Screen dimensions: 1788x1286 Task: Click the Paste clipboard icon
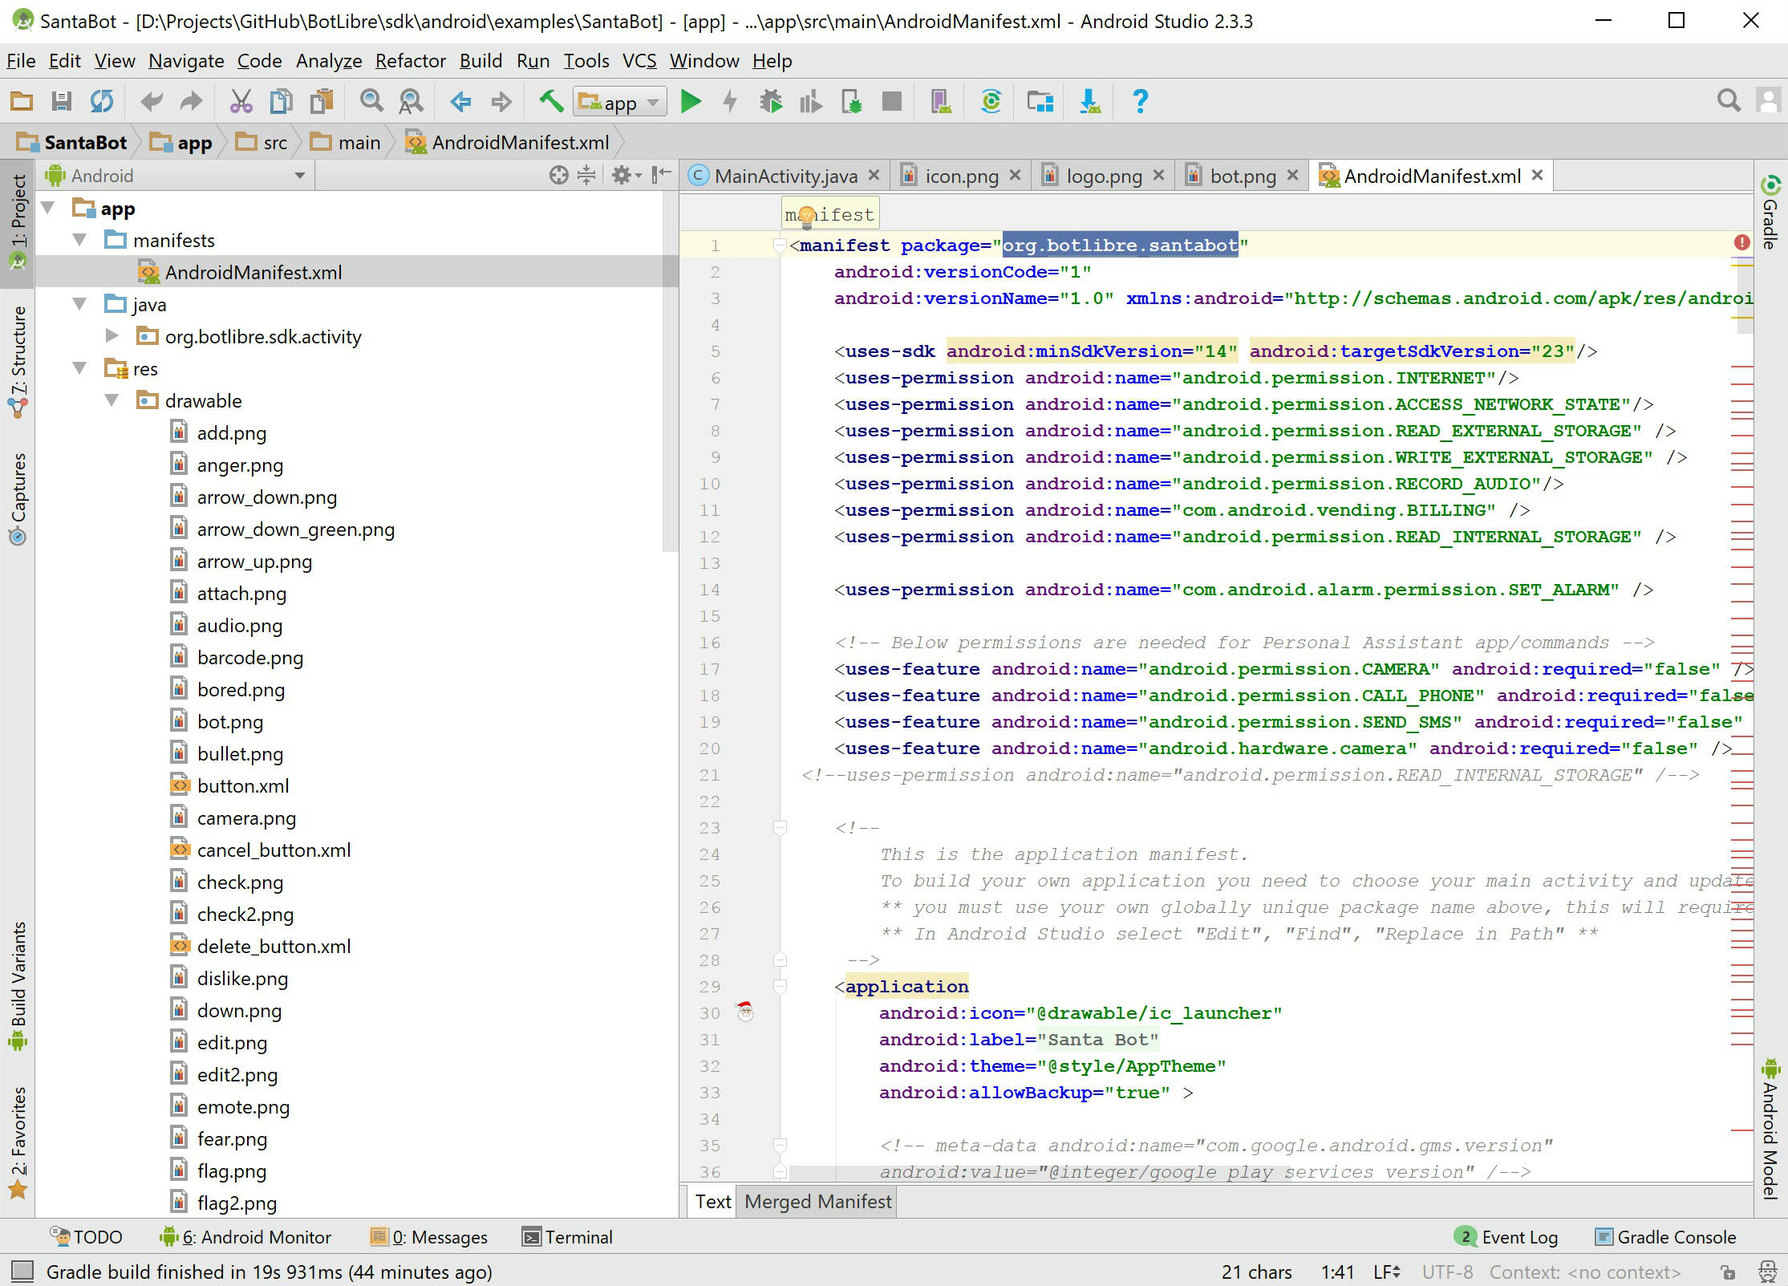point(322,102)
